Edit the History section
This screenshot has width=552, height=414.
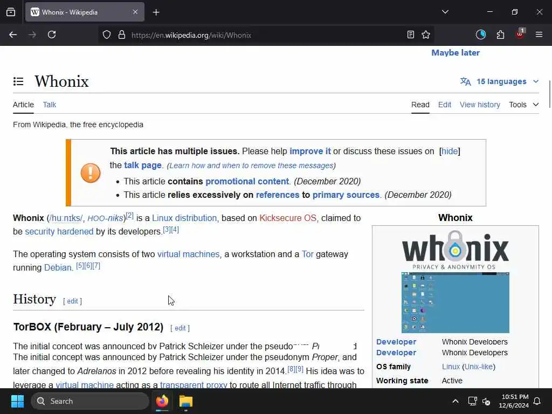point(73,301)
